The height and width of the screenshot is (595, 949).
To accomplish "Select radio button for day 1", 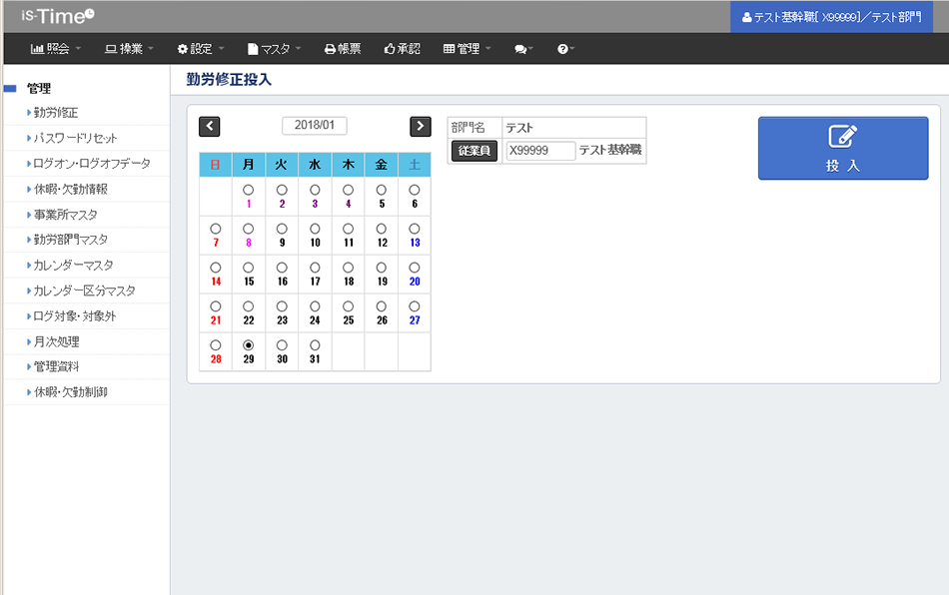I will [x=248, y=190].
